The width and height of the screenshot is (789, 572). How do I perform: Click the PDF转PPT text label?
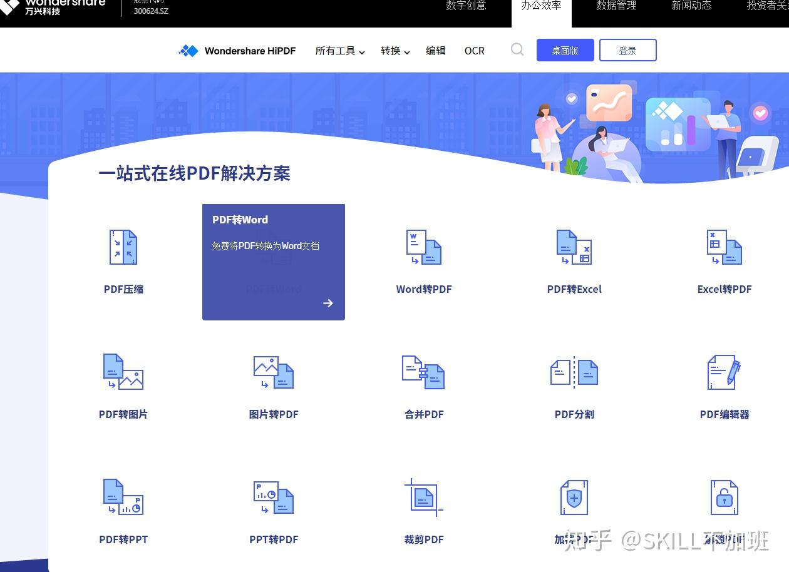click(x=123, y=539)
